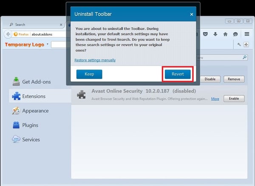Click the magnifier icon on the Search tab
This screenshot has width=255, height=186.
tap(11, 25)
